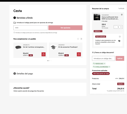Go to the previous complementary products slide

(x=78, y=39)
